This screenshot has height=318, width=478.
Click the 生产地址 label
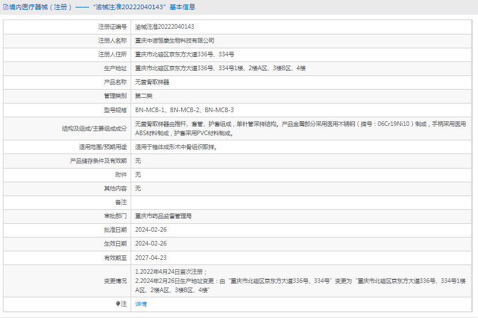point(115,68)
